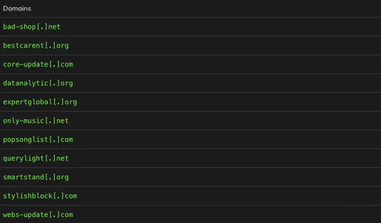Image resolution: width=381 pixels, height=223 pixels.
Task: Click the core-update[.]com domain text
Action: (x=38, y=65)
